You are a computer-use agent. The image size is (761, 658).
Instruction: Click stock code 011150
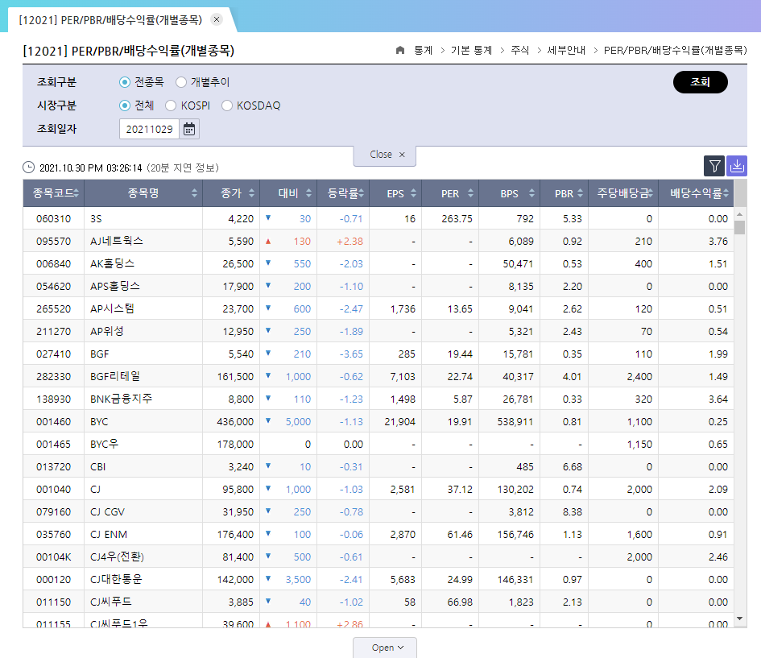point(53,602)
